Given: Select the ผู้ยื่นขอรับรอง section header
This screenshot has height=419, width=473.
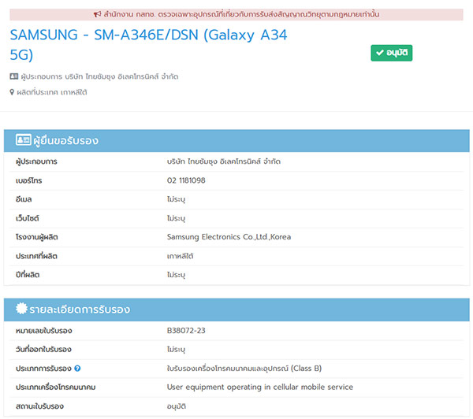Looking at the screenshot, I should point(236,141).
